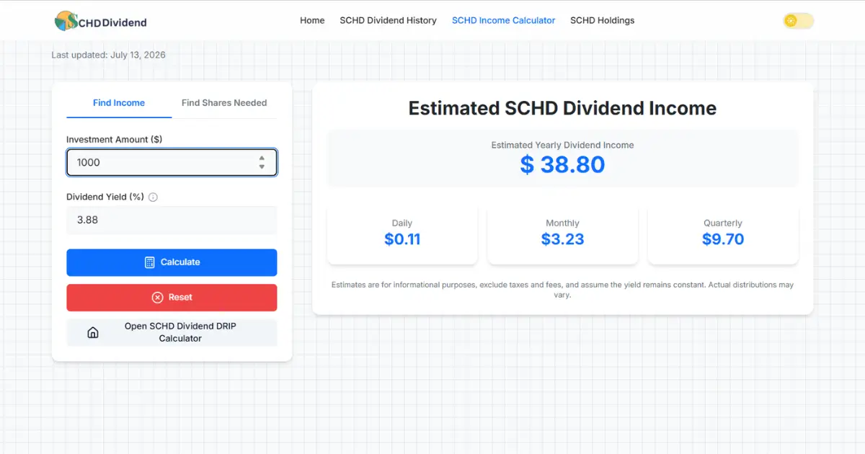Image resolution: width=865 pixels, height=454 pixels.
Task: Open SCHD Dividend DRIP Calculator
Action: pos(172,332)
